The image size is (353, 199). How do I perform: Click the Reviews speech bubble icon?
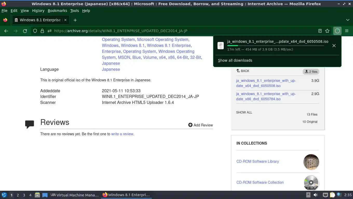[30, 124]
